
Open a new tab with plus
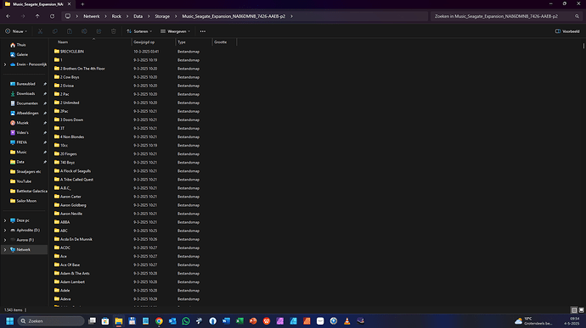(82, 4)
